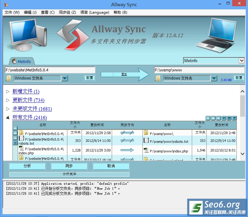Select the Metinfo job tab
Viewport: 248px width, 217px height.
tap(22, 61)
